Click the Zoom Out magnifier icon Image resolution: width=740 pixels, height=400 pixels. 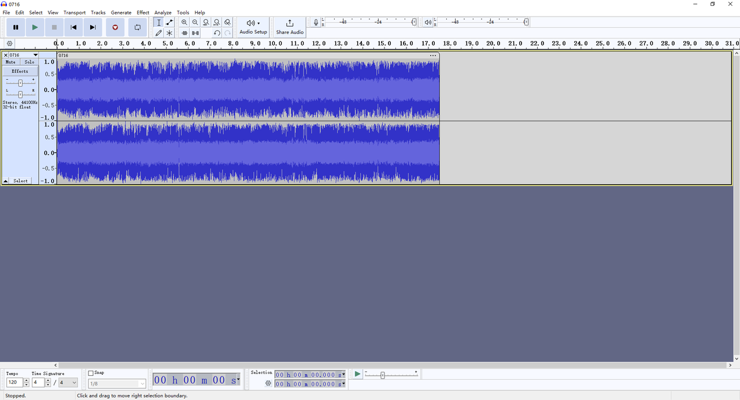tap(195, 23)
